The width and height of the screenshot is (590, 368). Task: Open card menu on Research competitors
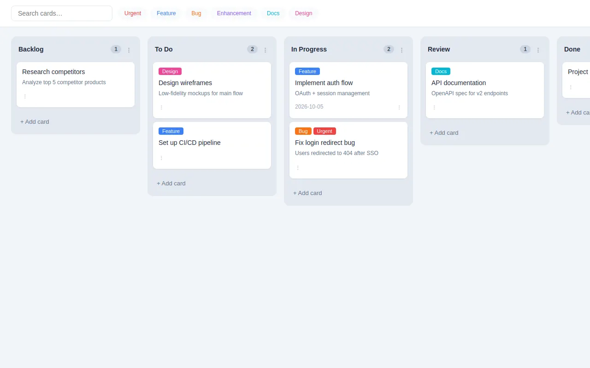pos(25,97)
